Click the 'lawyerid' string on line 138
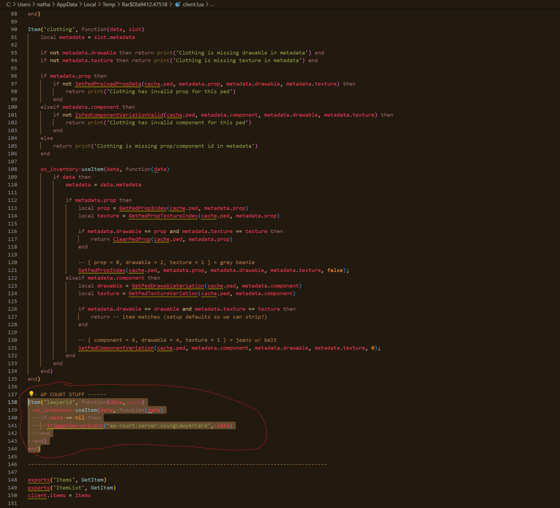The image size is (560, 508). point(59,402)
